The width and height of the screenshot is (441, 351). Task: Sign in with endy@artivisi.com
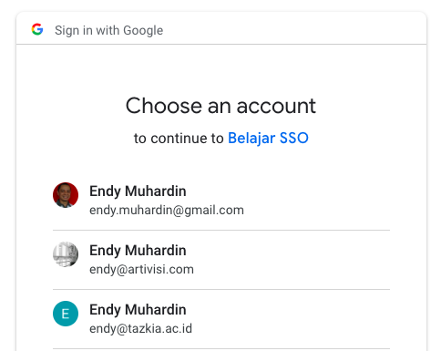tap(141, 270)
